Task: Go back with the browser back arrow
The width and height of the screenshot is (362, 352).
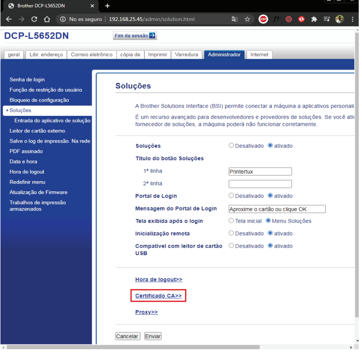Action: pyautogui.click(x=9, y=19)
